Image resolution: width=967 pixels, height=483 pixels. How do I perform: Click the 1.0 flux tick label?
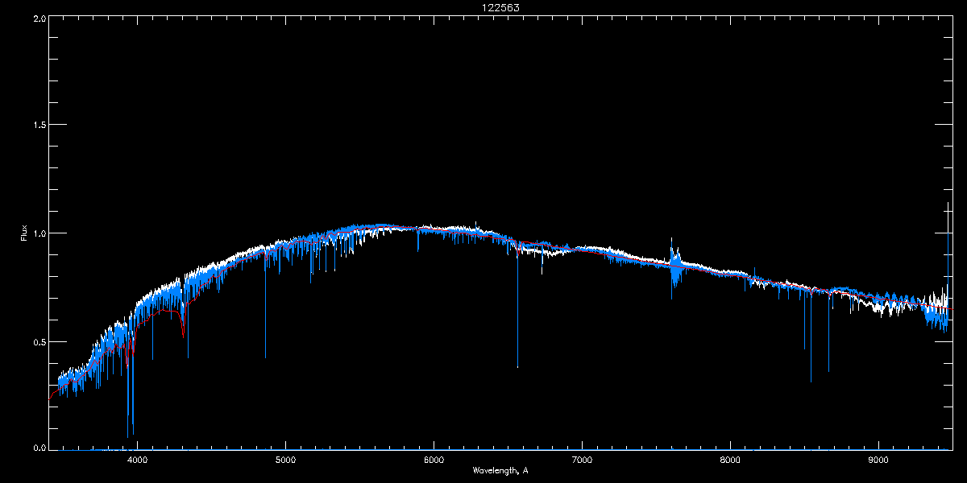tap(38, 233)
